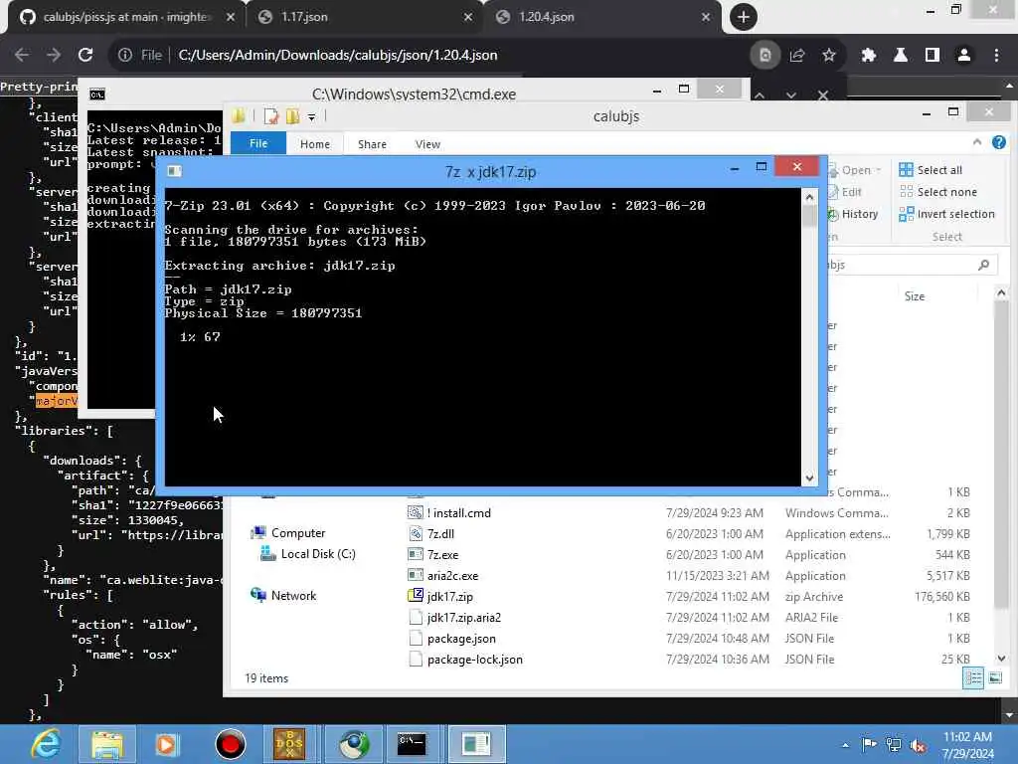Viewport: 1018px width, 764px height.
Task: Switch Explorer to large icons view
Action: point(995,678)
